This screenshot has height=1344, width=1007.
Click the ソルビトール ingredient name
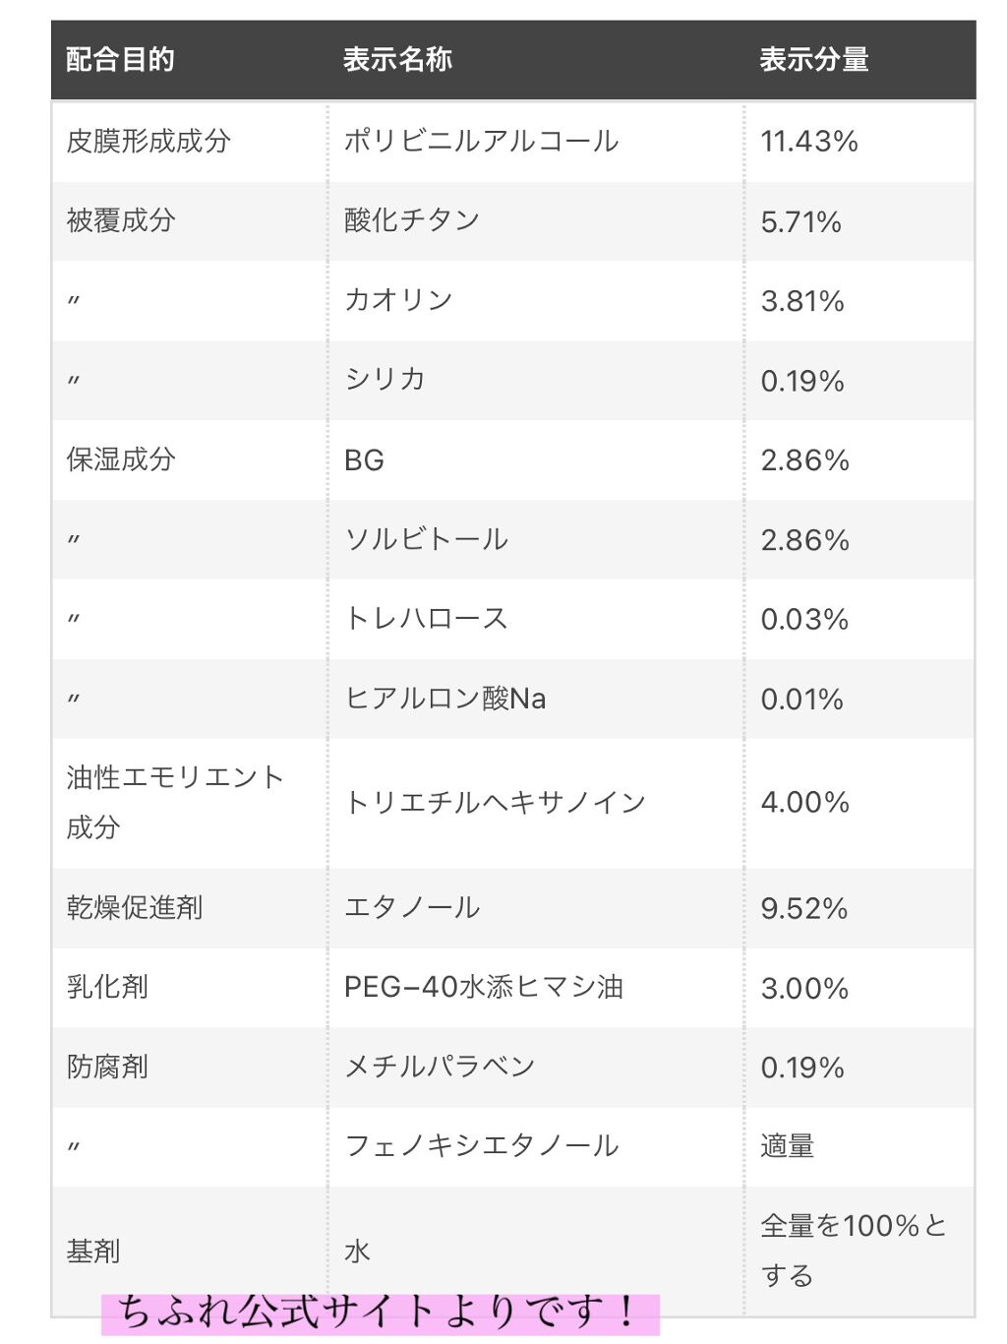click(426, 539)
